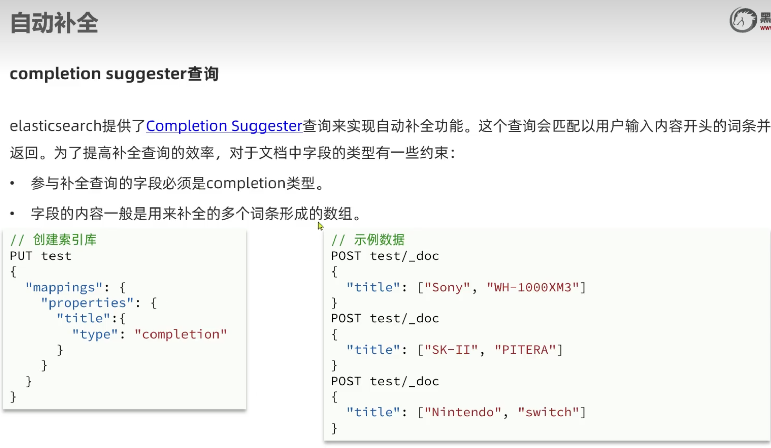
Task: Click the heading completion suggester查询
Action: (114, 74)
